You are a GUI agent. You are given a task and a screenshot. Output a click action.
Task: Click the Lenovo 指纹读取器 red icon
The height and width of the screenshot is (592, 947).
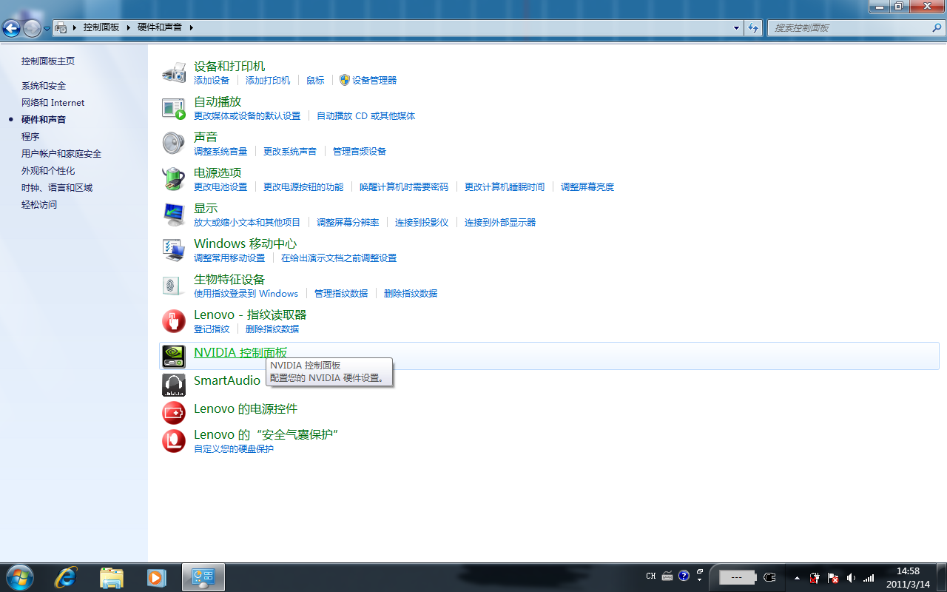coord(174,320)
